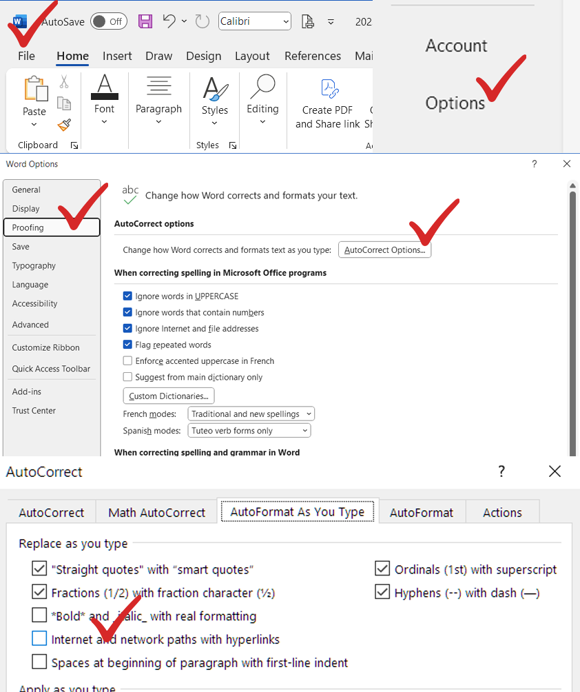580x692 pixels.
Task: Switch to the Draw ribbon tab
Action: [x=159, y=56]
